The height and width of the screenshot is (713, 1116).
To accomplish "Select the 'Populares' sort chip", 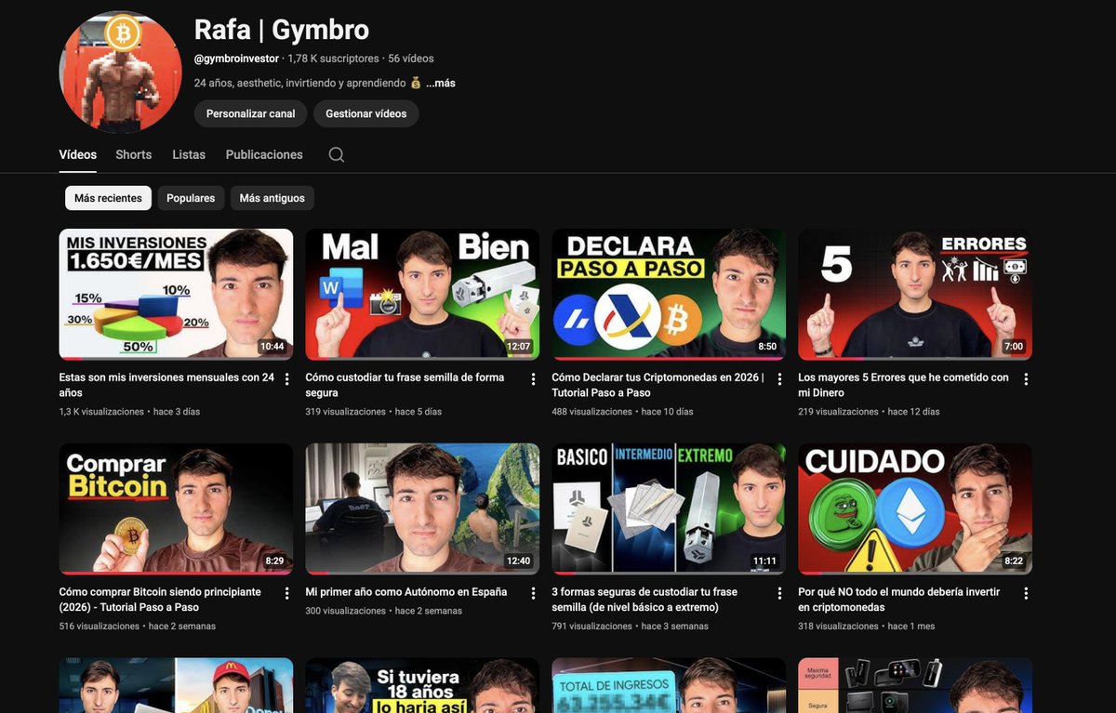I will pyautogui.click(x=191, y=198).
